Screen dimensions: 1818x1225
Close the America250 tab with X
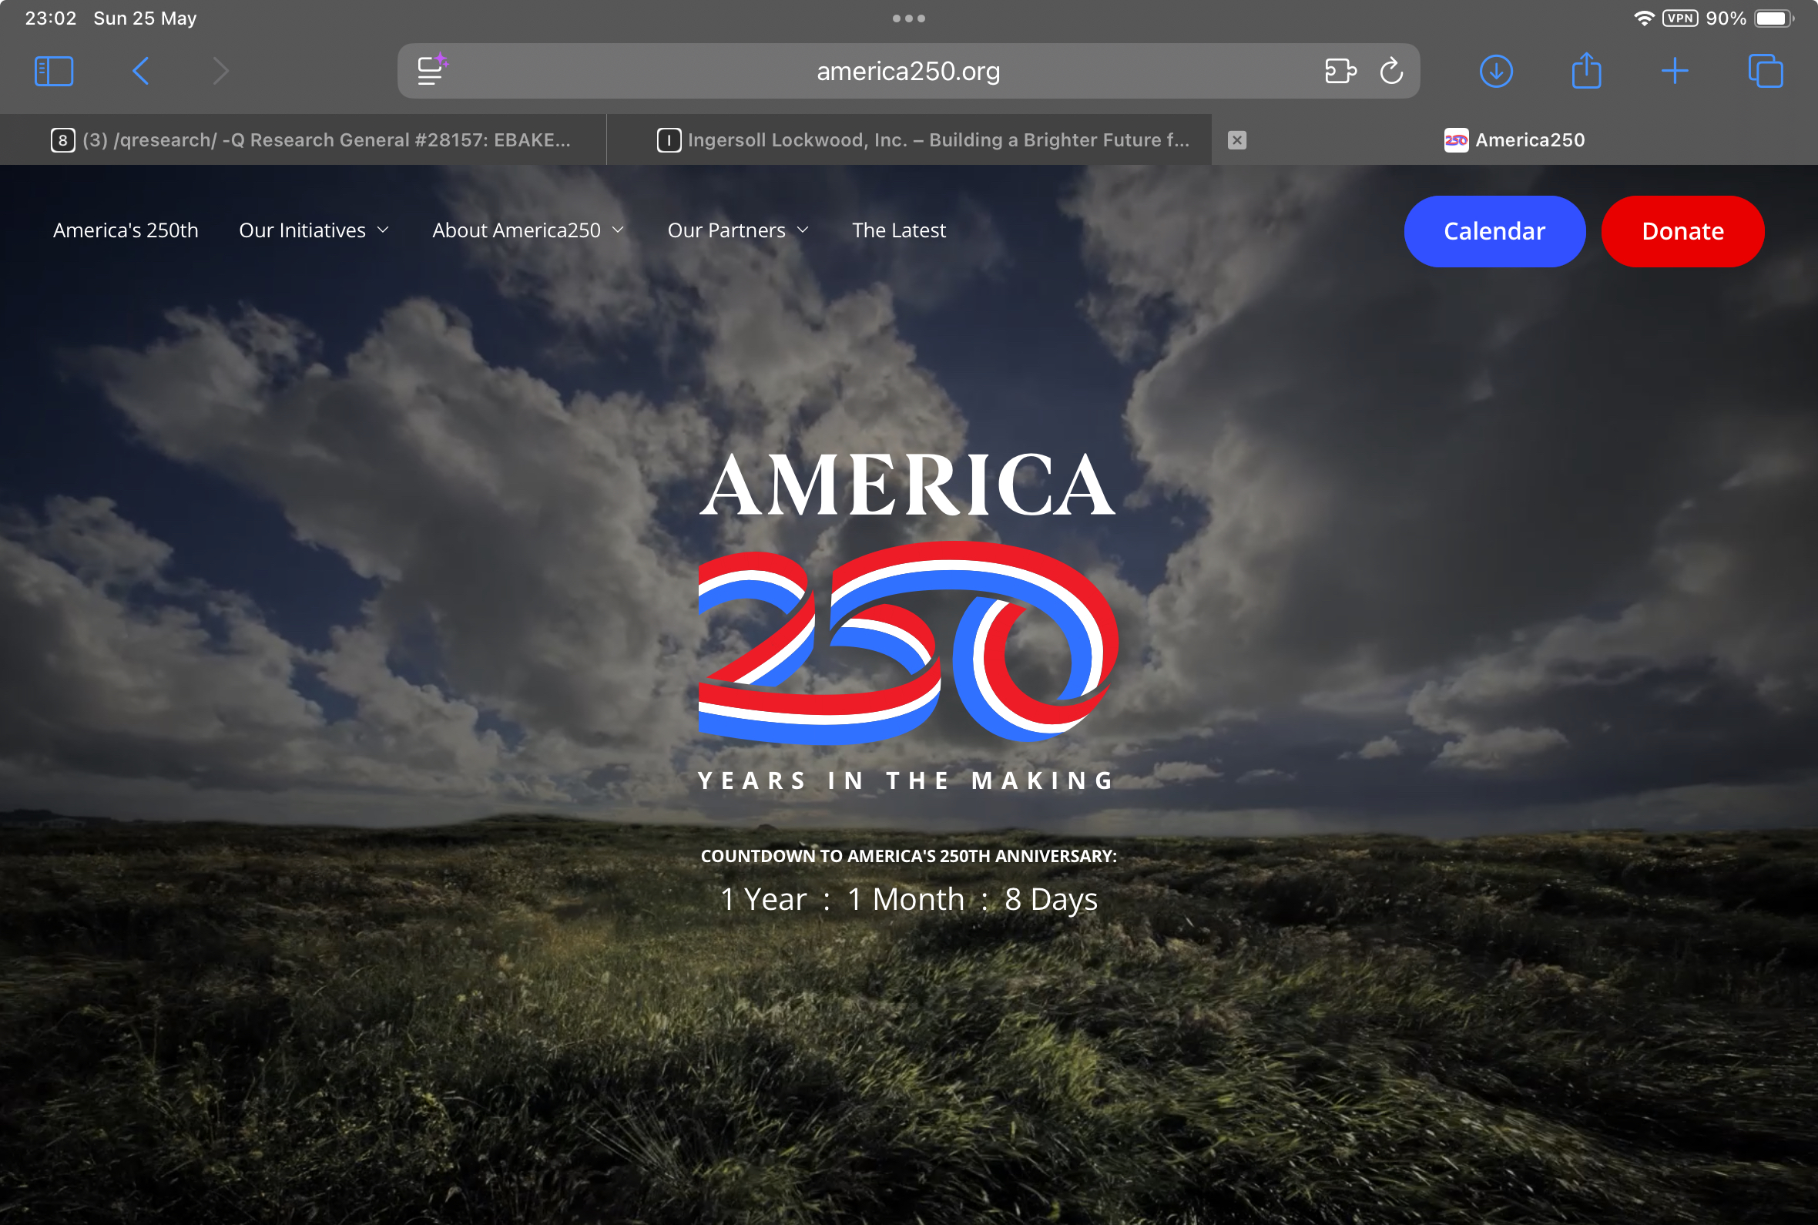pos(1236,140)
